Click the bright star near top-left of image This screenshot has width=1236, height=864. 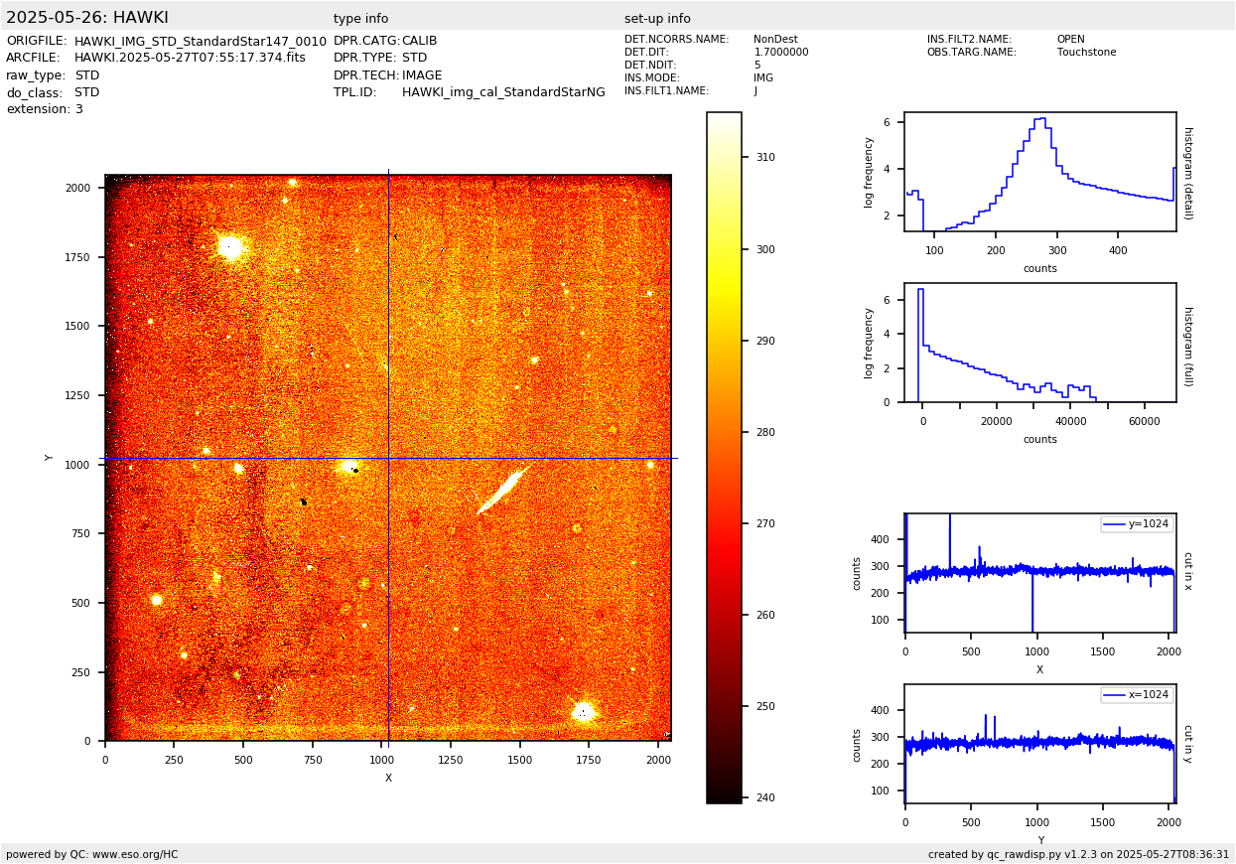[230, 247]
